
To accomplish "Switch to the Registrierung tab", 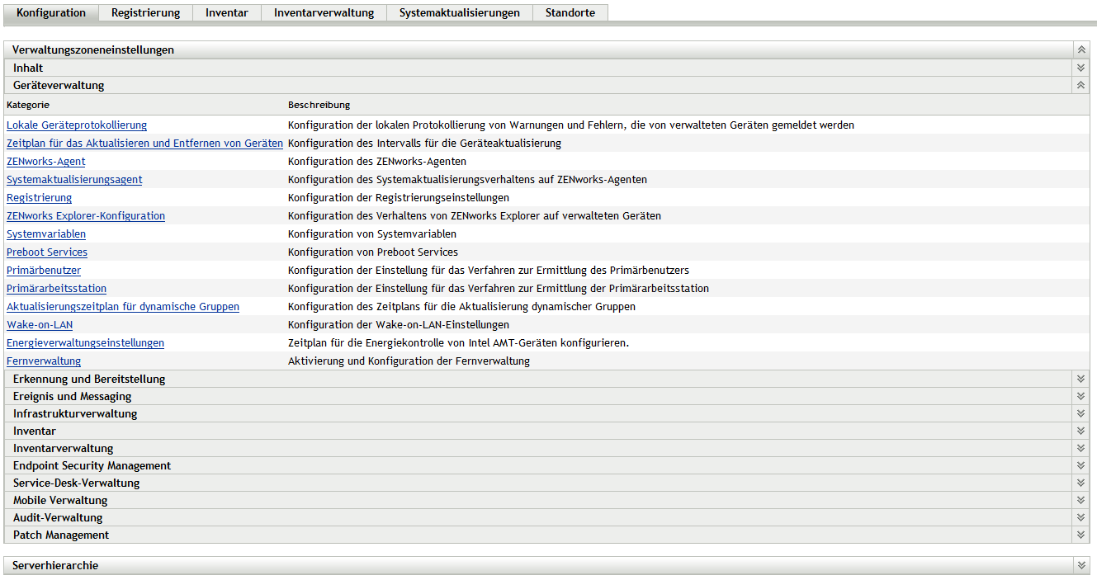I will click(x=145, y=12).
